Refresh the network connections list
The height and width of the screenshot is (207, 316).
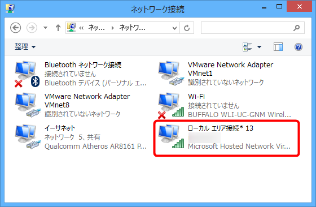187,28
